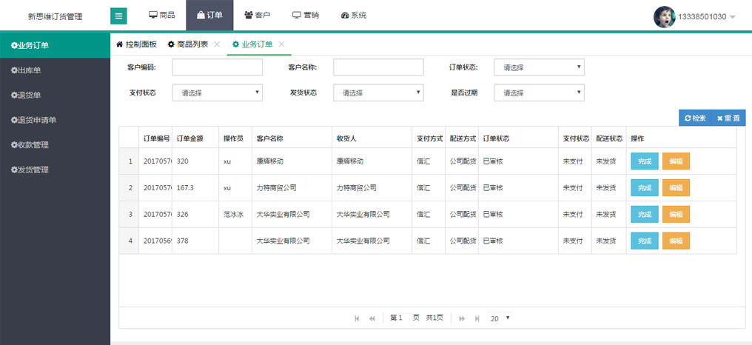Image resolution: width=752 pixels, height=345 pixels.
Task: Focus the 客户编码 input field
Action: pyautogui.click(x=218, y=67)
